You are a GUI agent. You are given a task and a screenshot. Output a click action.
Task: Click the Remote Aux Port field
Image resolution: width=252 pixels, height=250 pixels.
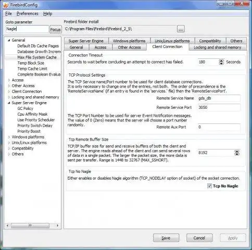click(219, 127)
